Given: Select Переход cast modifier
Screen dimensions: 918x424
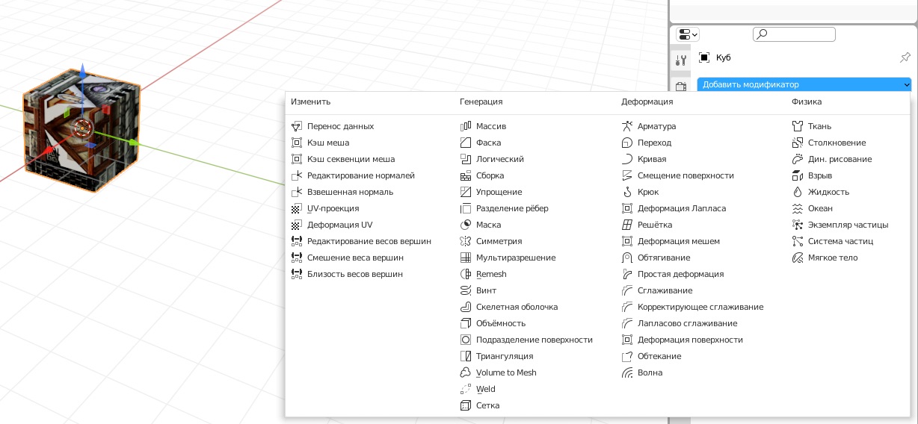Looking at the screenshot, I should [647, 143].
